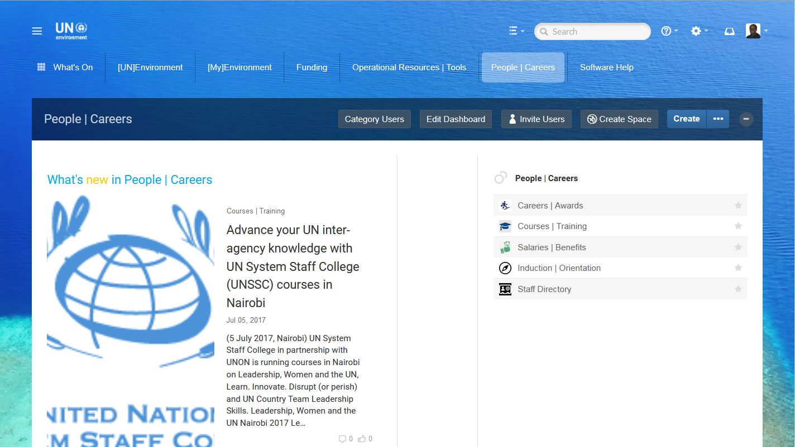Open Operational Resources | Tools tab

point(409,67)
